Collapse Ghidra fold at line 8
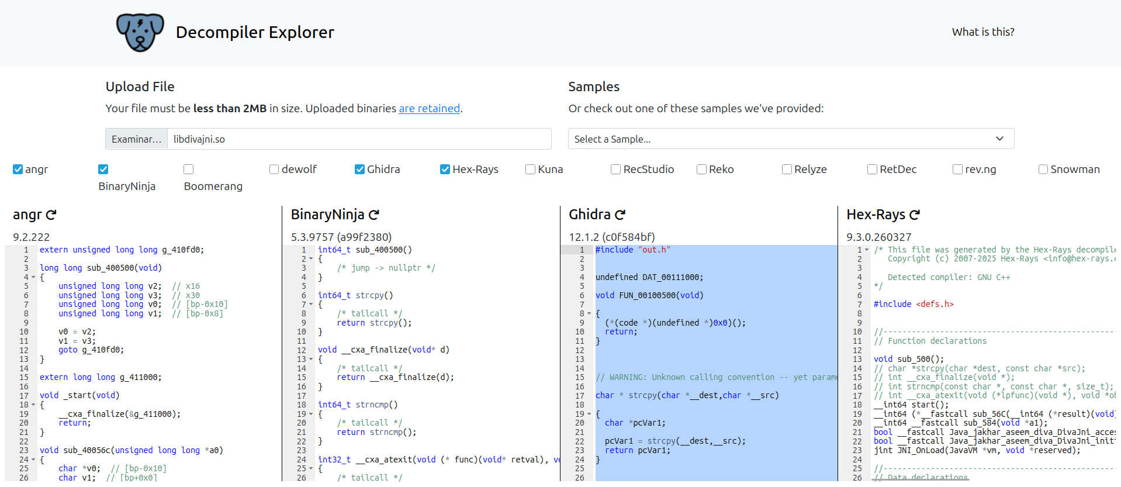The image size is (1121, 487). coord(589,313)
